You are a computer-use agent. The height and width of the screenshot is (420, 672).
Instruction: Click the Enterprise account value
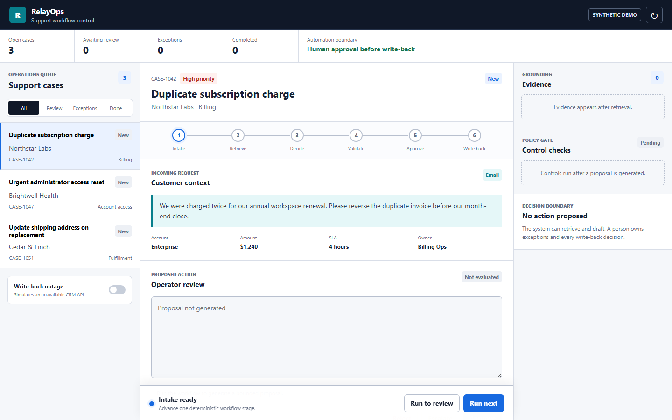(x=165, y=247)
